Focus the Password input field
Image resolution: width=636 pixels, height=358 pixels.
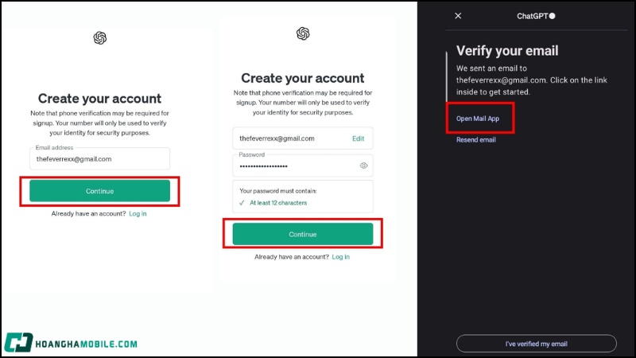click(294, 165)
